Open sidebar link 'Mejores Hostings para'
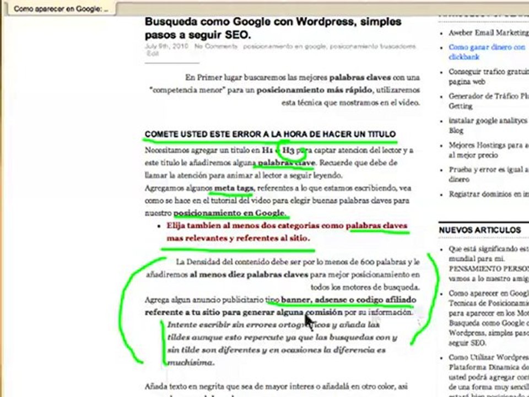The width and height of the screenshot is (529, 397). coord(489,150)
